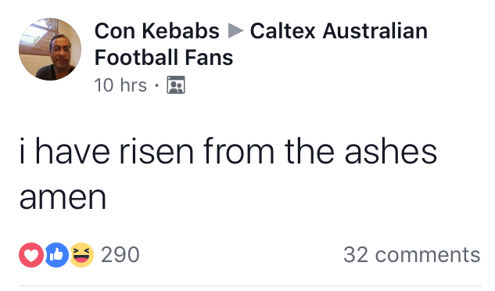Click the yellow laughing Haha reaction icon
The height and width of the screenshot is (291, 495).
tap(82, 255)
